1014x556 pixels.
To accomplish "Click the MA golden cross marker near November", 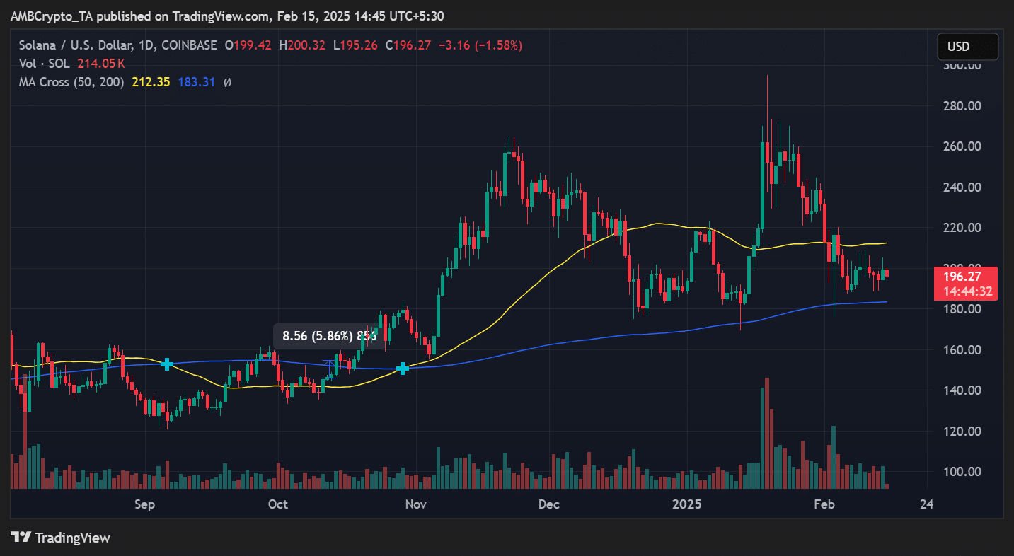I will pos(403,369).
